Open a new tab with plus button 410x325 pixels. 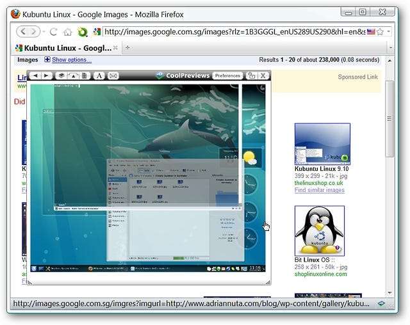(x=127, y=47)
